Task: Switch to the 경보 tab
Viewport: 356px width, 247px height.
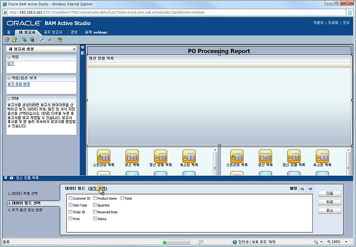Action: [74, 33]
